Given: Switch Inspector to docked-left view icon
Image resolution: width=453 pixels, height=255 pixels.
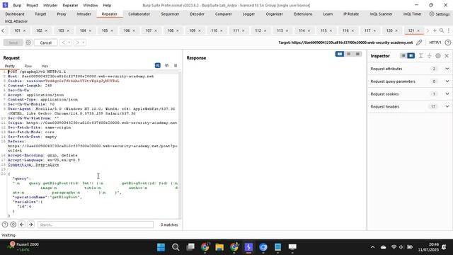Looking at the screenshot, I should click(403, 55).
